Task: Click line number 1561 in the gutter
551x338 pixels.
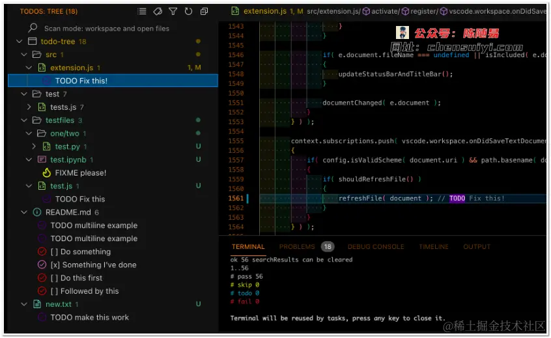Action: (x=236, y=198)
